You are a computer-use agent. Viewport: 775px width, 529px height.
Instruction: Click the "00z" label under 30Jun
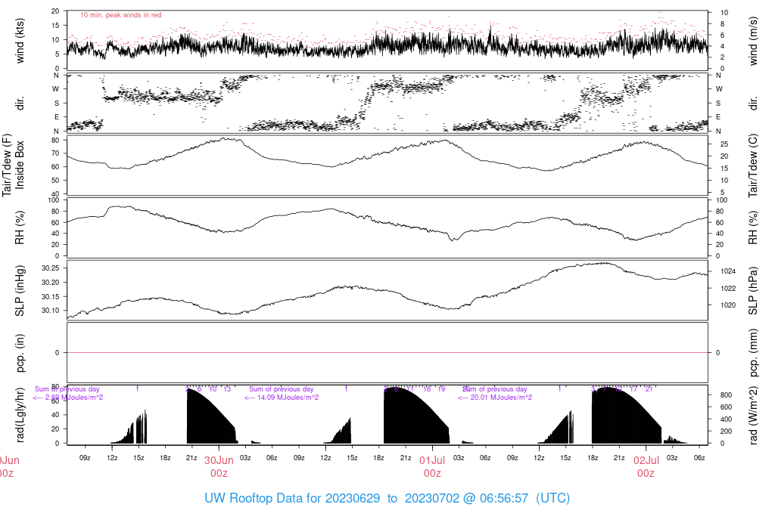point(219,474)
